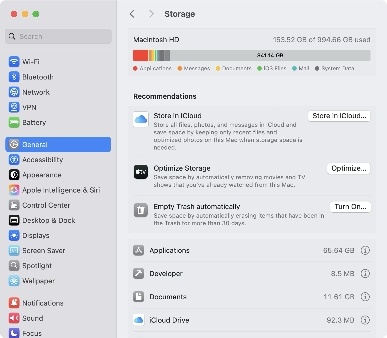Click the Apple TV icon beside Optimize Storage
Image resolution: width=387 pixels, height=338 pixels.
140,172
